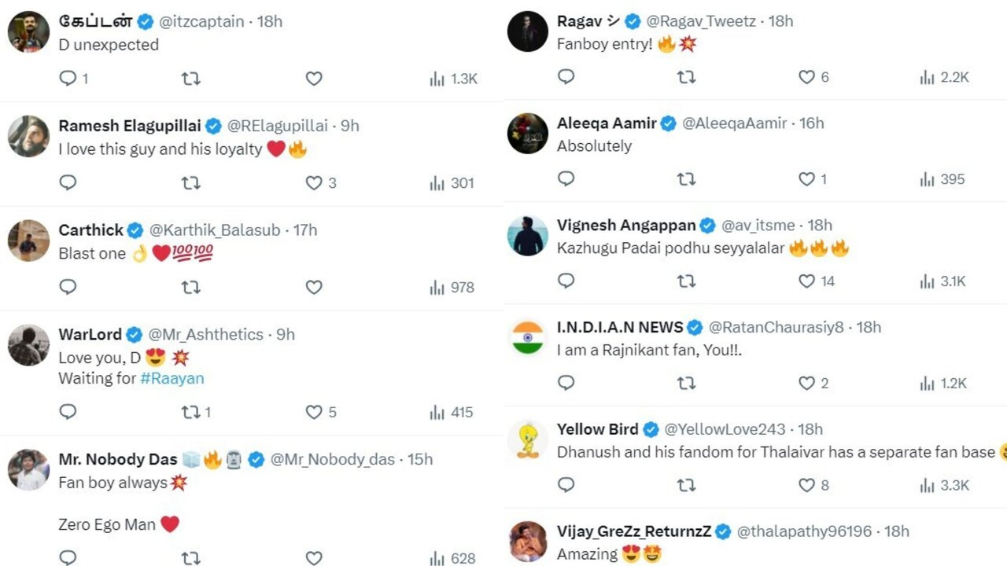
Task: Open the 18h timestamp on Ragav's tweet
Action: pos(780,21)
